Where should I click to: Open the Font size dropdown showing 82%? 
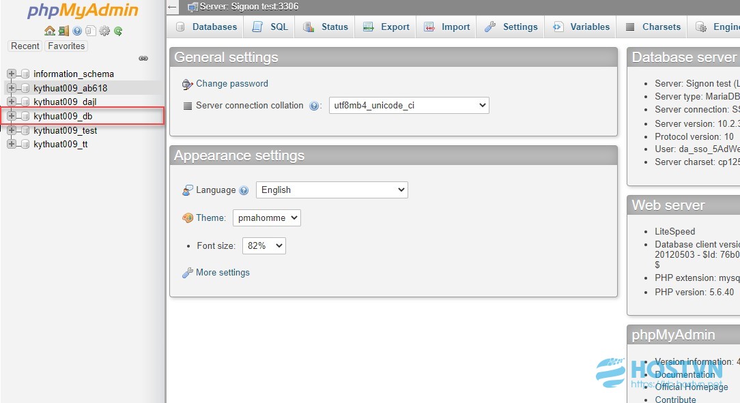coord(264,245)
